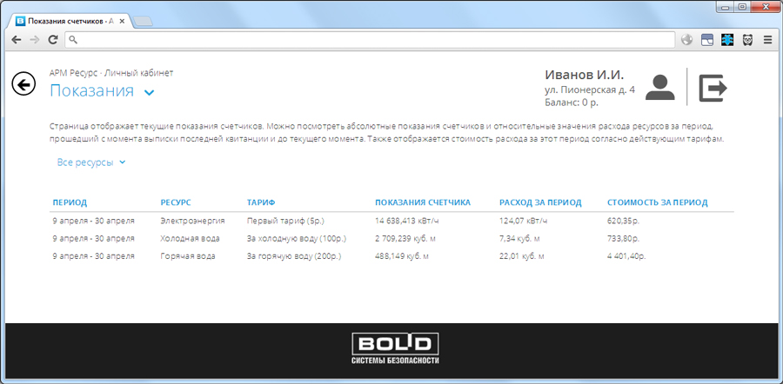Click the BOLID logo in footer
The height and width of the screenshot is (384, 783).
(396, 349)
